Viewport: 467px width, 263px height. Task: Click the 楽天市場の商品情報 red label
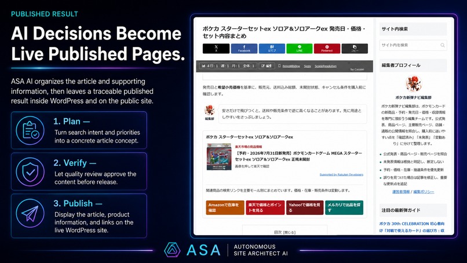249,147
